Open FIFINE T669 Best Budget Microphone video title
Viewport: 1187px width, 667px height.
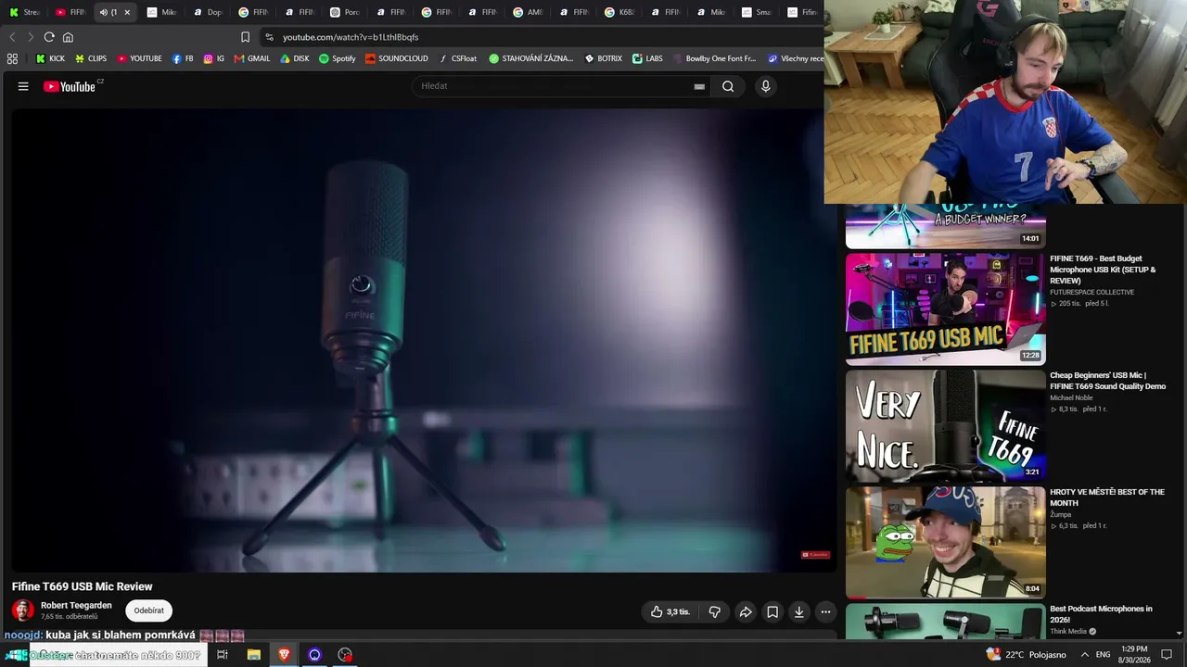[1103, 270]
